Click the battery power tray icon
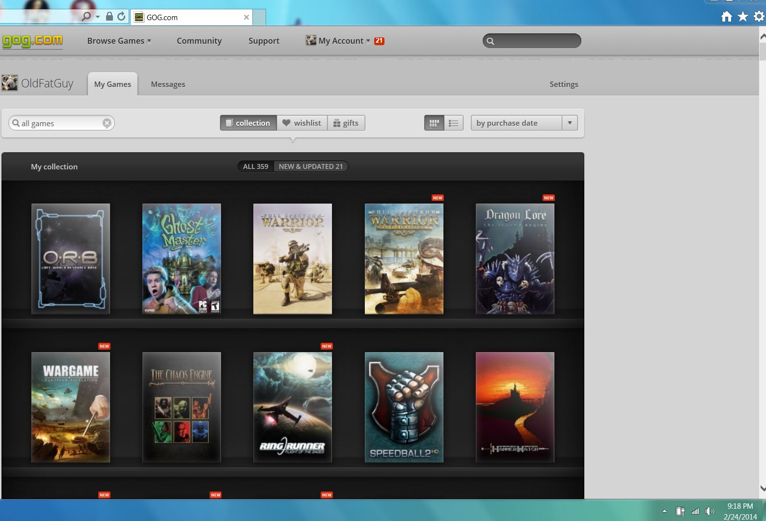766x521 pixels. click(x=680, y=511)
